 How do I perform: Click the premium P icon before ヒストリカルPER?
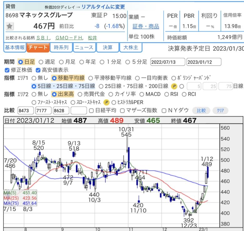(107, 102)
